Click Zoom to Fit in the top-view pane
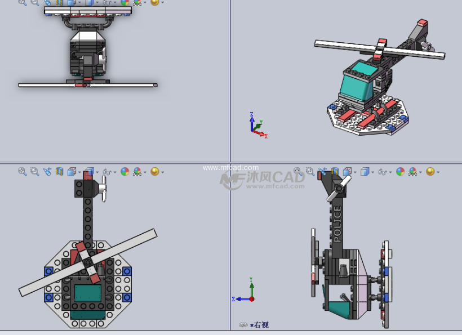 [23, 171]
